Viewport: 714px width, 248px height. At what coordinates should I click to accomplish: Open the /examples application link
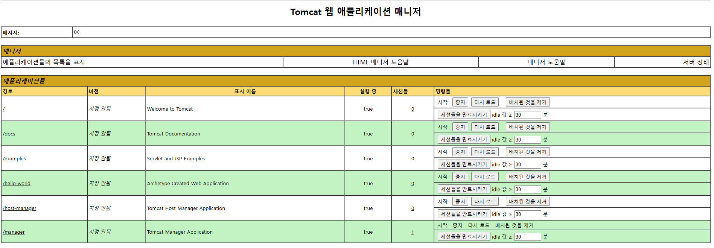click(14, 159)
